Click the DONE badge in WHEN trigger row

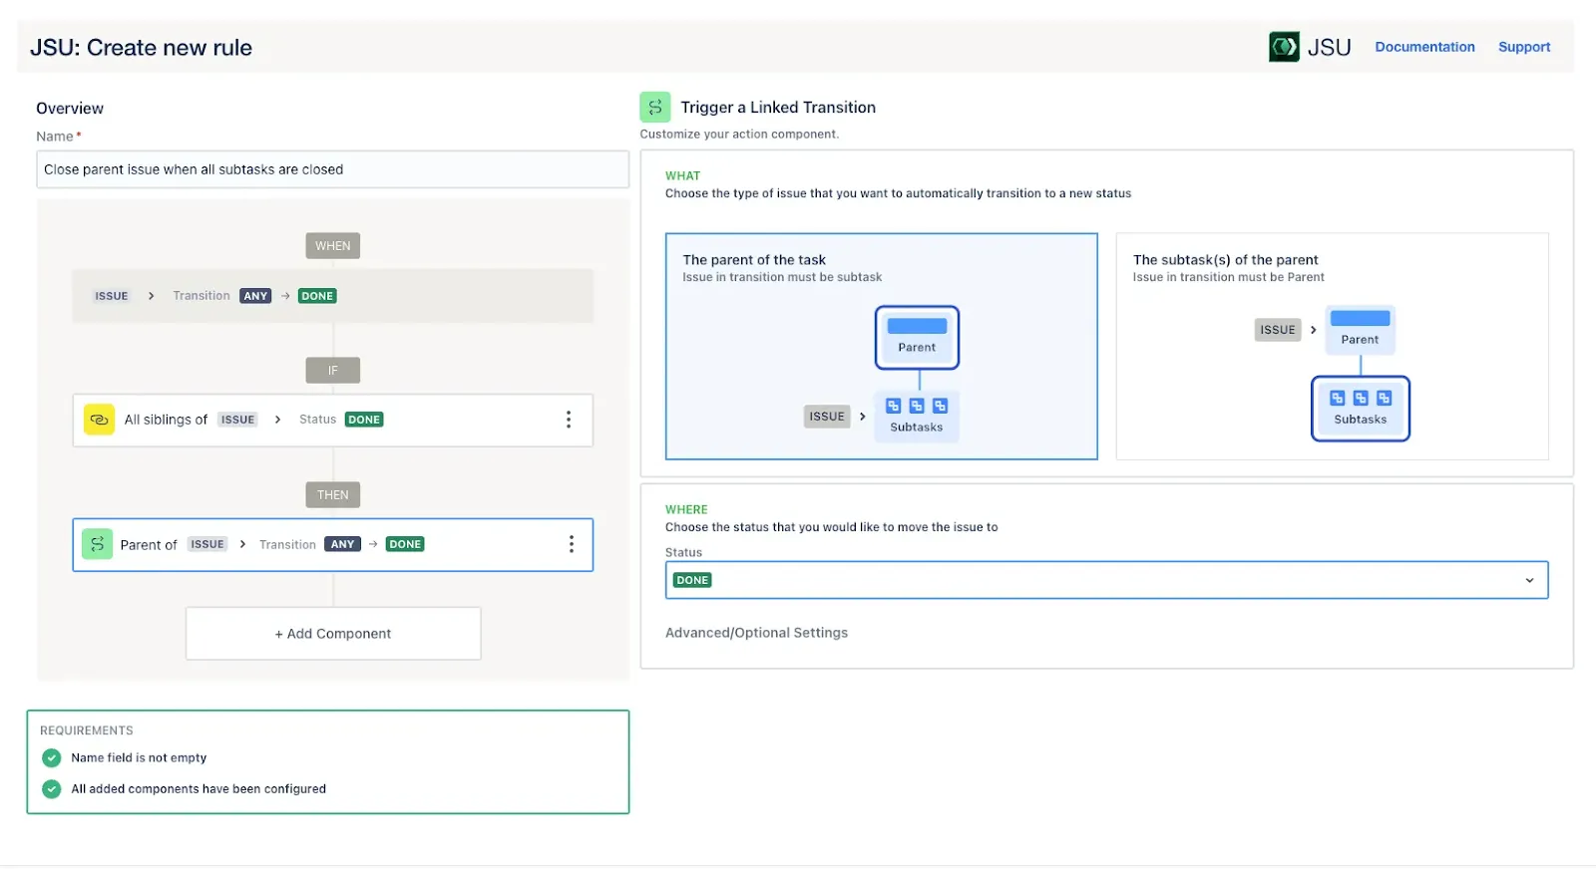(317, 296)
